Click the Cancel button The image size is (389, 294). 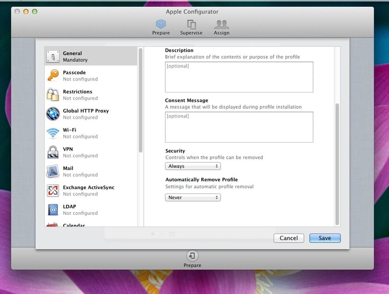pyautogui.click(x=289, y=238)
